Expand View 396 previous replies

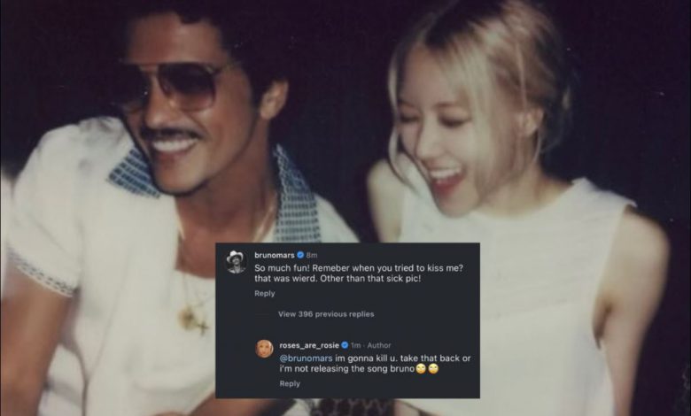tap(326, 314)
